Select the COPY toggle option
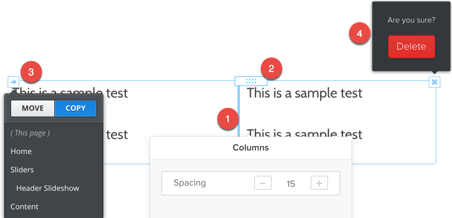 tap(76, 108)
